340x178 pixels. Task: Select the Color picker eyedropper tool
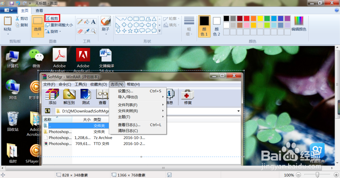[x=86, y=31]
